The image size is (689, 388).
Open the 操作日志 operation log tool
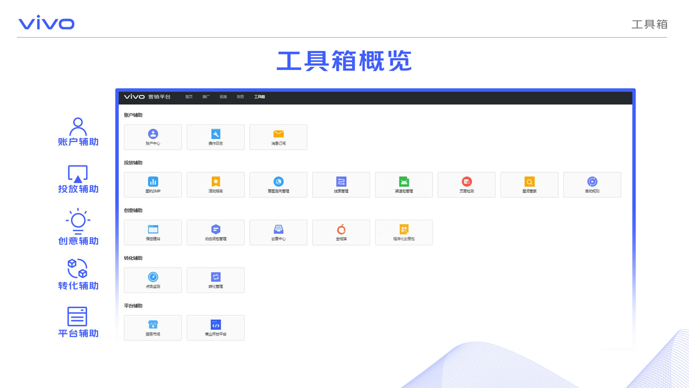(216, 137)
